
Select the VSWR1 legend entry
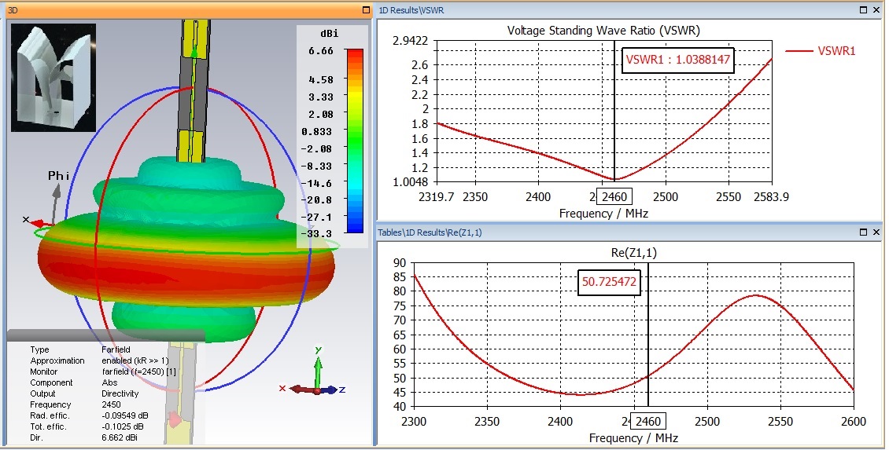(820, 51)
